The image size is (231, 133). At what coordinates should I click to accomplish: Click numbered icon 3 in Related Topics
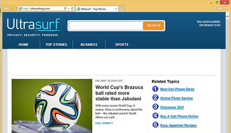tap(155, 107)
